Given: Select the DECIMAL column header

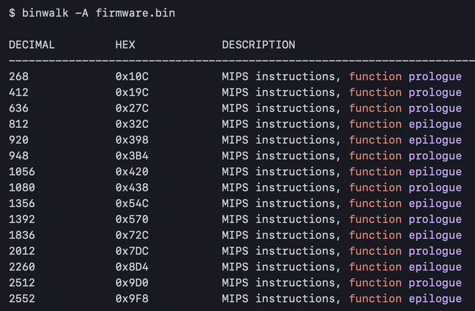Looking at the screenshot, I should point(32,45).
